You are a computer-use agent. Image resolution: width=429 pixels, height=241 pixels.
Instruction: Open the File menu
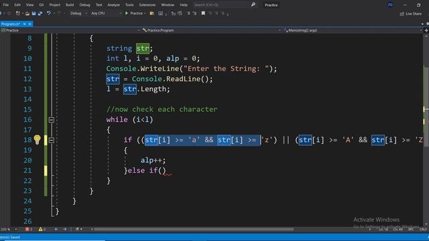(x=6, y=5)
